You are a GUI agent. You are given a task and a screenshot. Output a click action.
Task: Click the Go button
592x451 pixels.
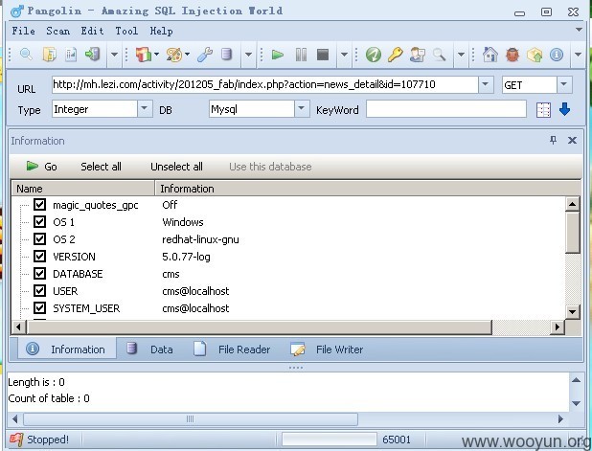(x=41, y=167)
